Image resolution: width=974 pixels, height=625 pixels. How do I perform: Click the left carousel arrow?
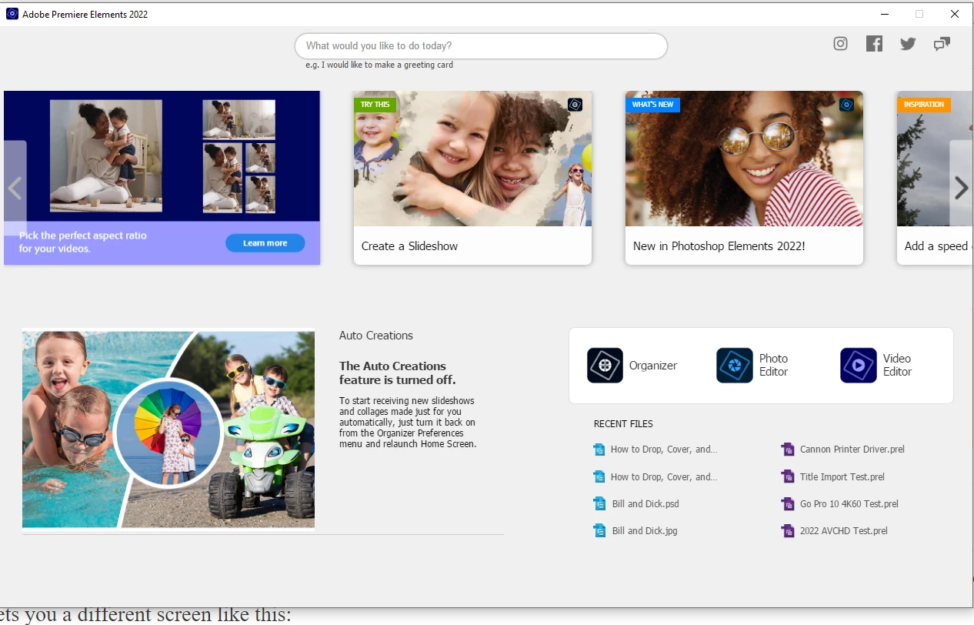(15, 188)
